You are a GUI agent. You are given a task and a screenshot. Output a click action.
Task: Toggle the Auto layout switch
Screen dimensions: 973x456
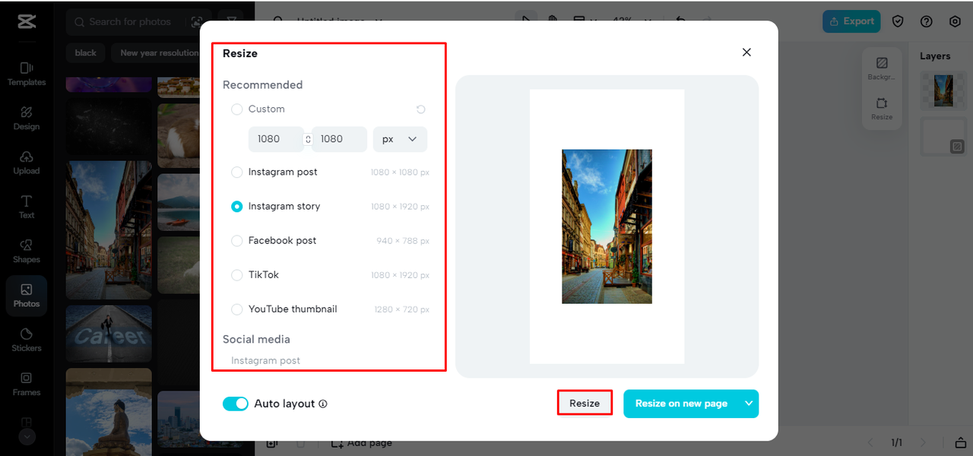point(236,404)
